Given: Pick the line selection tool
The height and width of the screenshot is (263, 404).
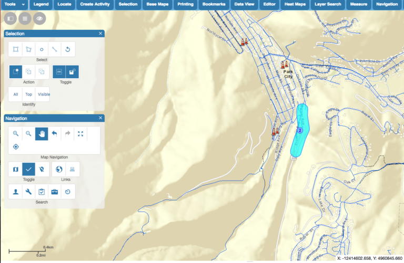Looking at the screenshot, I should click(x=54, y=49).
